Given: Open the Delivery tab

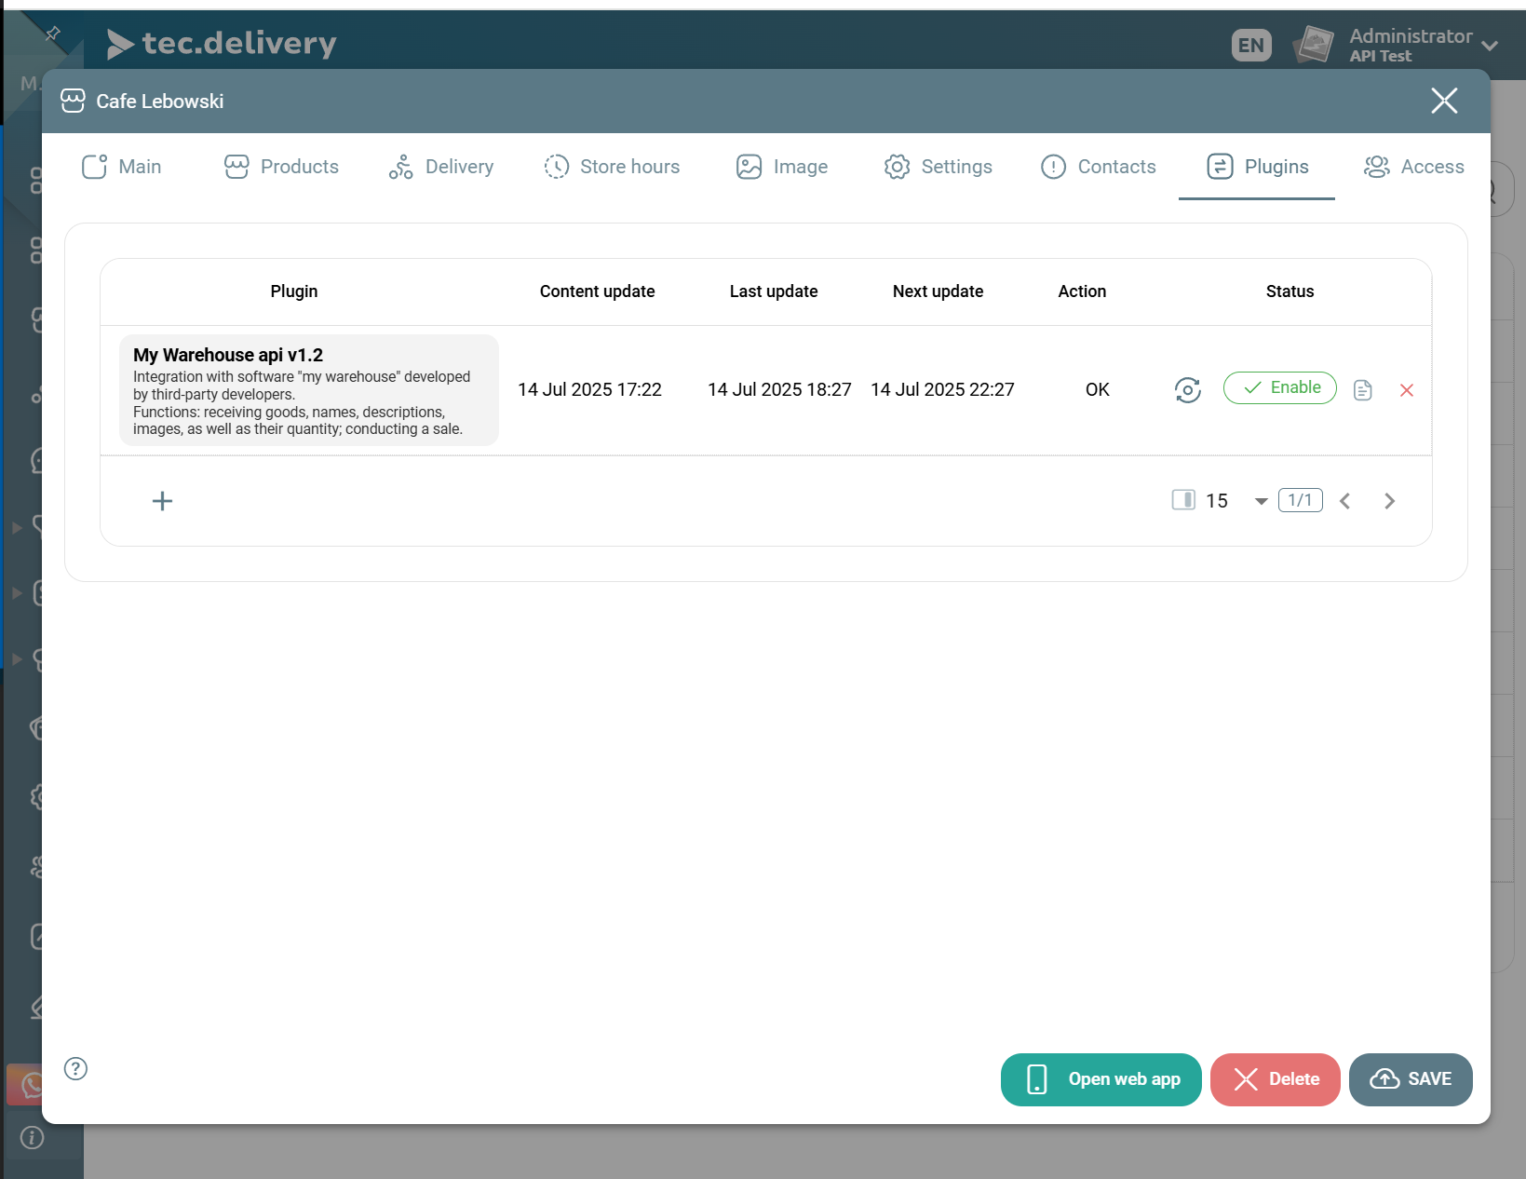Looking at the screenshot, I should 441,167.
